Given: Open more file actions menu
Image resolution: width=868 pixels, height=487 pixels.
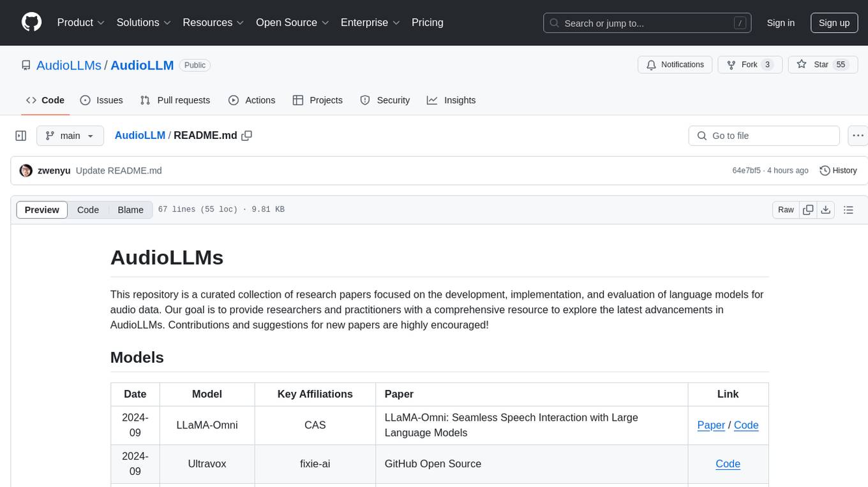Looking at the screenshot, I should pyautogui.click(x=858, y=136).
